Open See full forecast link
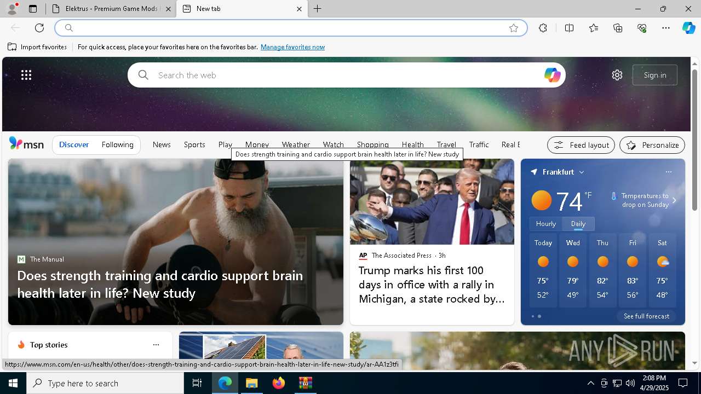Viewport: 701px width, 394px height. point(646,316)
